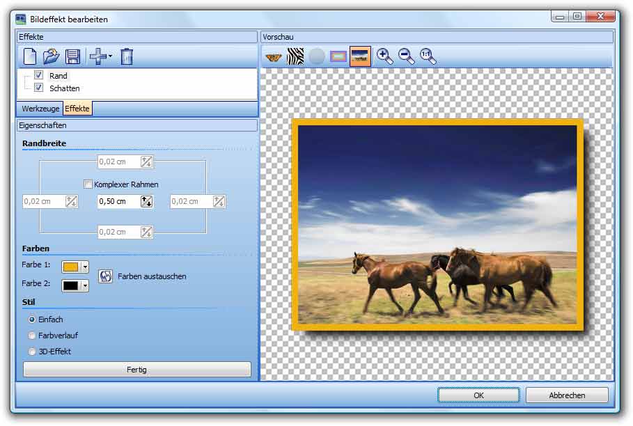The width and height of the screenshot is (633, 426).
Task: Click the Abbrechen button
Action: (567, 395)
